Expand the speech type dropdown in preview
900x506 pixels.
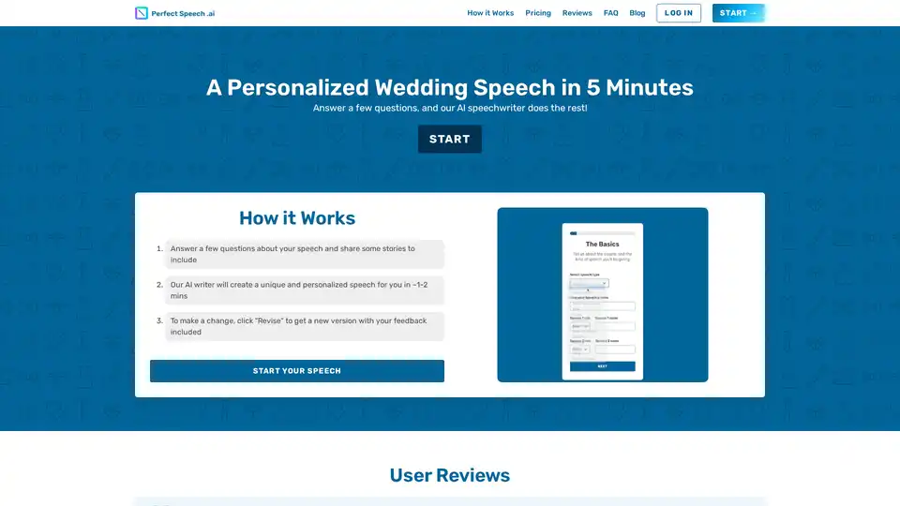(x=590, y=283)
